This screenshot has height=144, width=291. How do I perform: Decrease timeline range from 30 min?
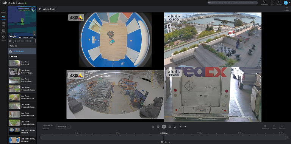(x=158, y=142)
